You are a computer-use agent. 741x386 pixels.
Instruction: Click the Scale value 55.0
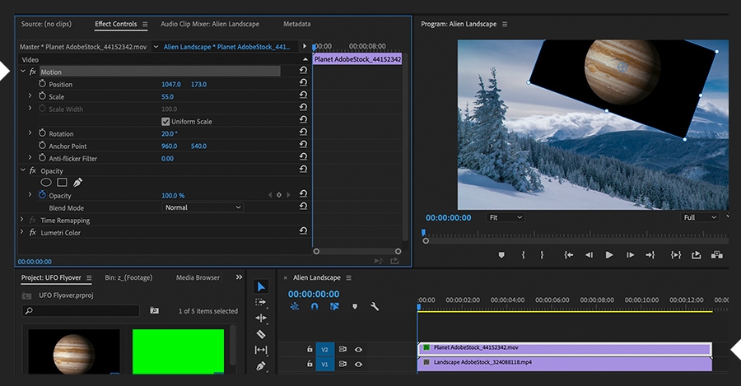[167, 96]
